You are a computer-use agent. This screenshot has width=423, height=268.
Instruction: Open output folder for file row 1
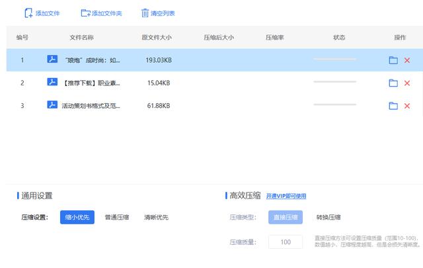point(393,60)
